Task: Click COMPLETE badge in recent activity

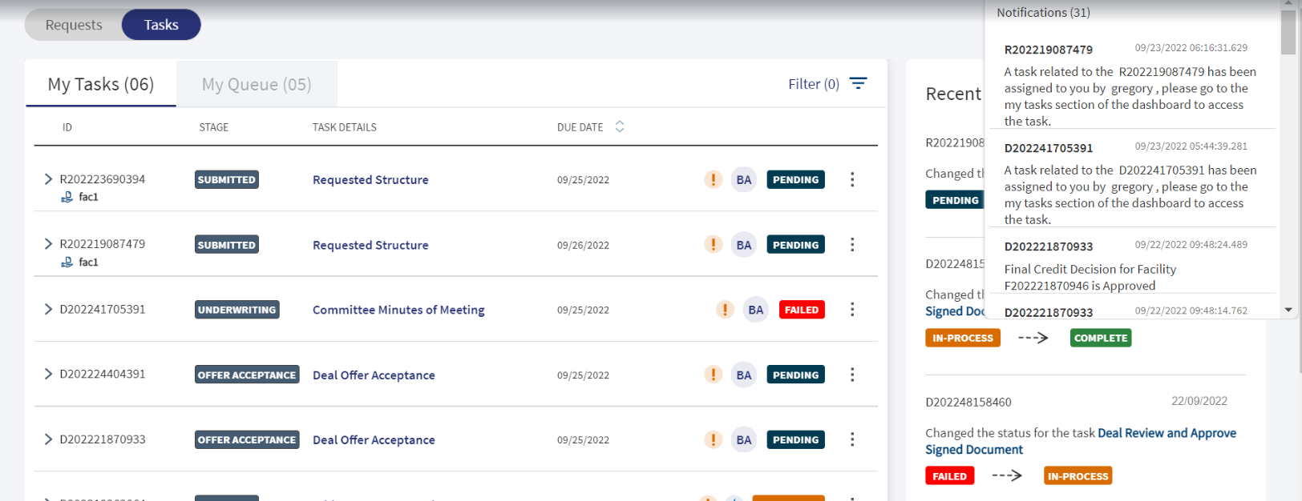Action: (1101, 338)
